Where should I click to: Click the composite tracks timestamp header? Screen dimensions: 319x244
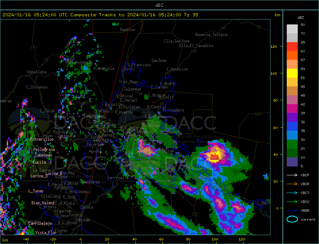(100, 15)
